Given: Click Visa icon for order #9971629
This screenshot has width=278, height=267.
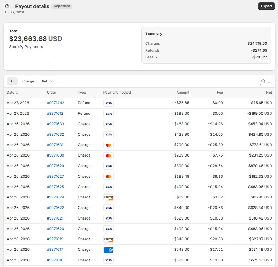Looking at the screenshot, I should point(108,166).
